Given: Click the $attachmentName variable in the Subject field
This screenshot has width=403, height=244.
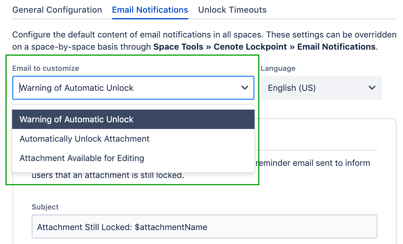Looking at the screenshot, I should [x=171, y=227].
